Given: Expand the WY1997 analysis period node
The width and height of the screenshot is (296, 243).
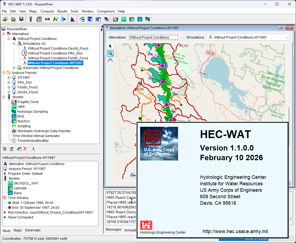Looking at the screenshot, I should coord(9,78).
